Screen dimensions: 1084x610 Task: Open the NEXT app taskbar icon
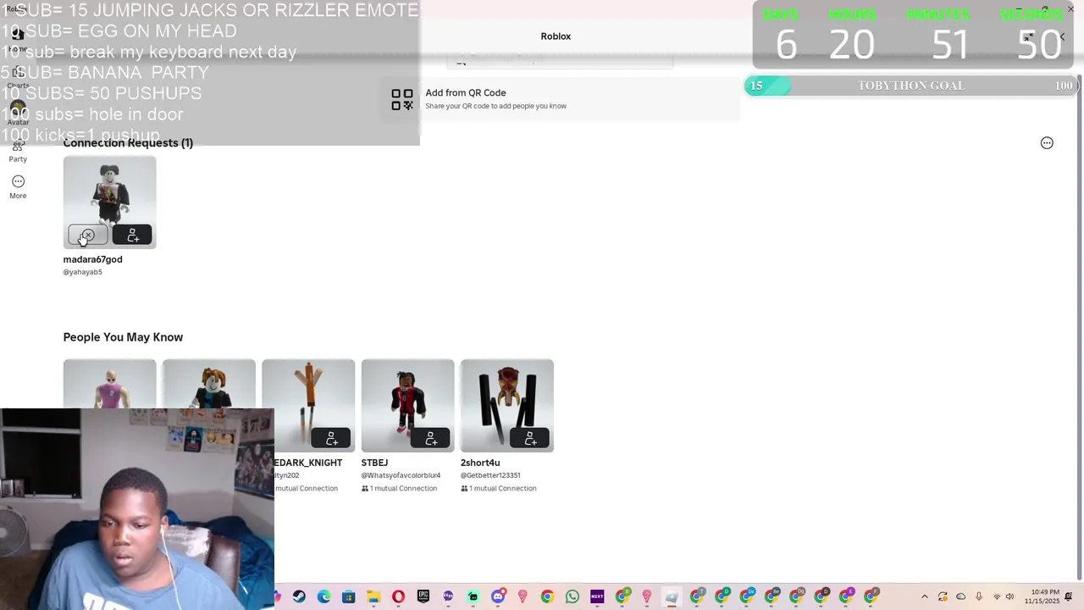coord(597,597)
